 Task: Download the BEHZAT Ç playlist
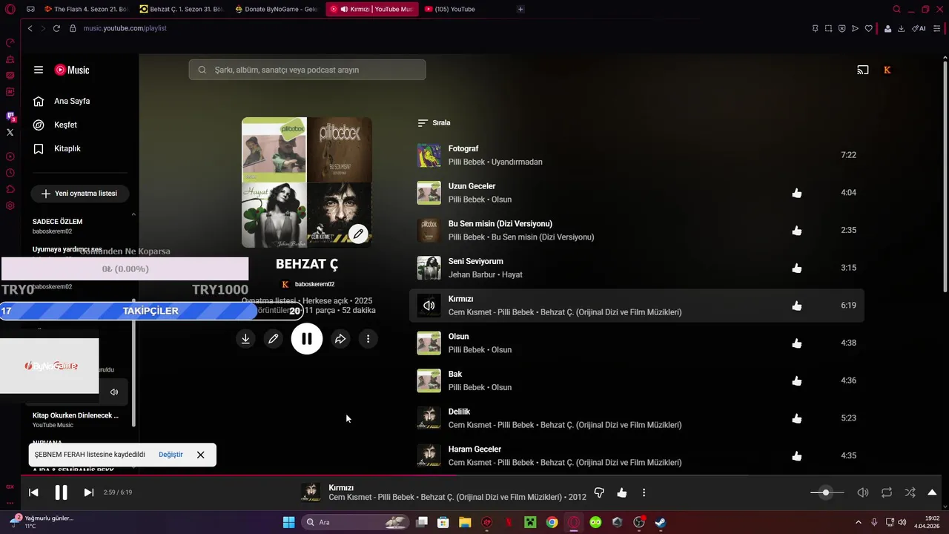(x=245, y=339)
